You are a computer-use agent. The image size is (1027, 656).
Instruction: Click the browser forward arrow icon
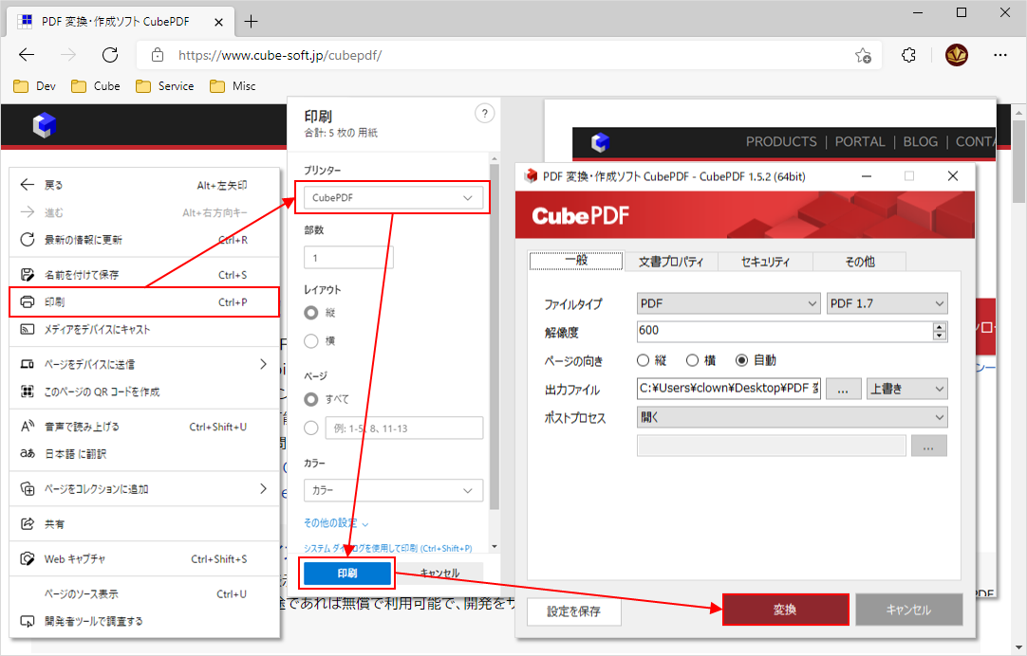[x=68, y=55]
